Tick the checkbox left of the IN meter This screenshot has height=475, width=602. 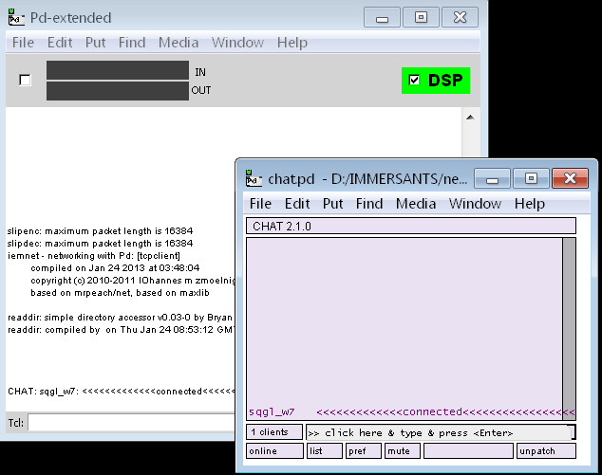tap(26, 81)
